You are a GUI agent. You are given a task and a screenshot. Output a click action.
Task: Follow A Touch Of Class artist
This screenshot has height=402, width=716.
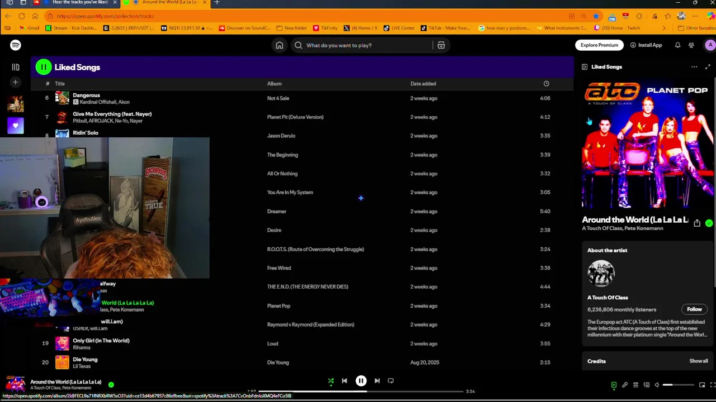point(694,309)
